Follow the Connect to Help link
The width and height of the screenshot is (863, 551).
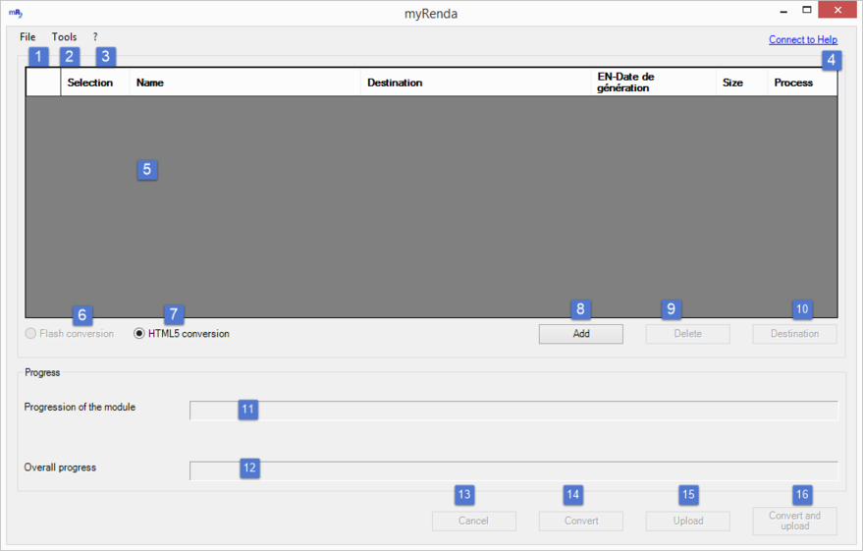click(802, 40)
